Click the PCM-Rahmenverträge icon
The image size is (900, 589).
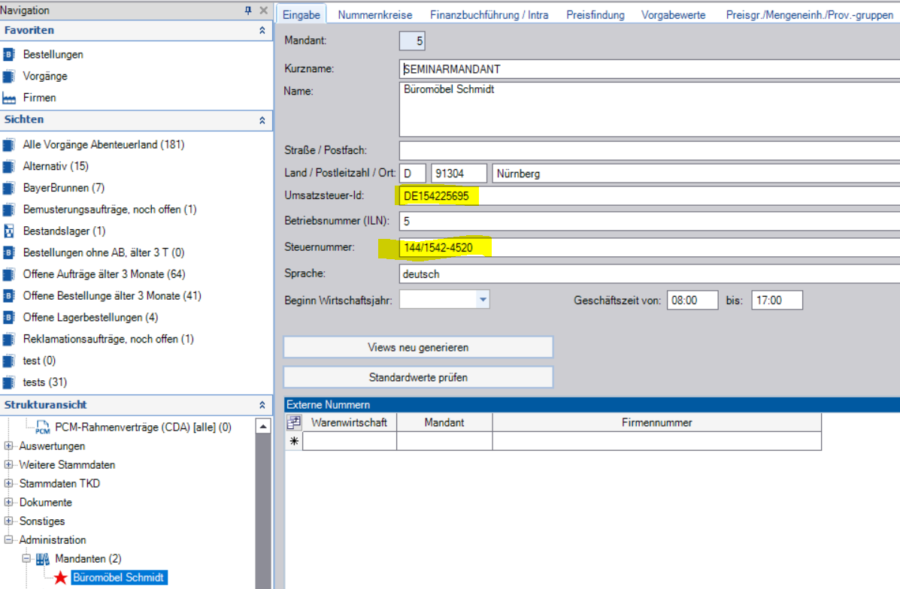point(42,427)
